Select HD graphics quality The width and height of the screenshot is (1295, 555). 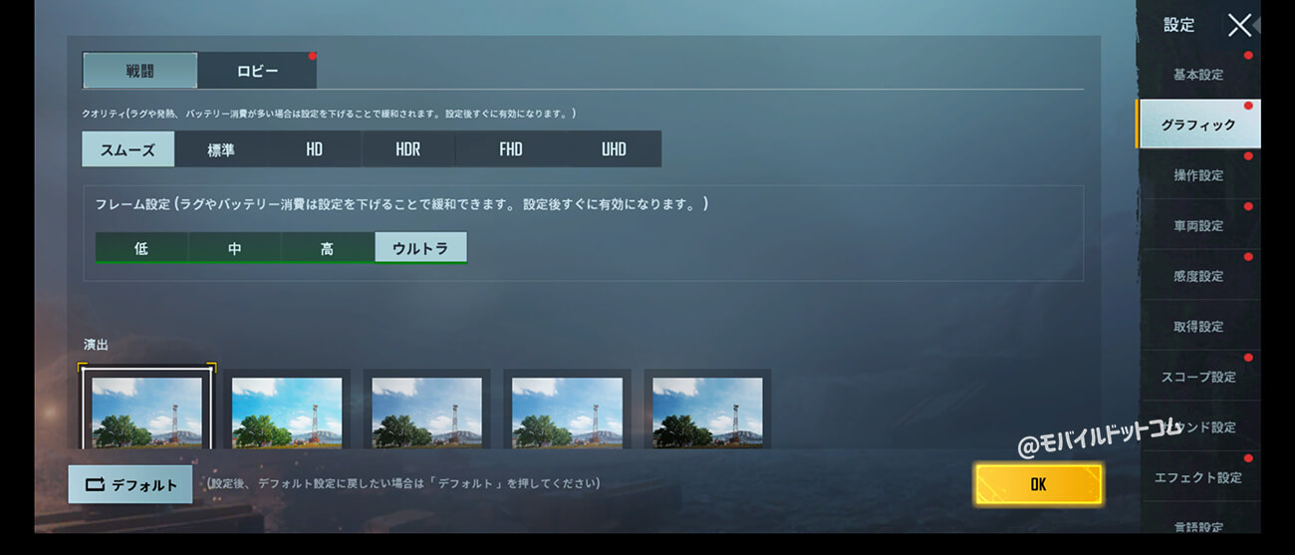315,149
